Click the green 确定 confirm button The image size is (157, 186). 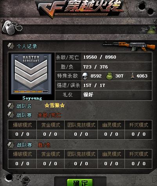click(x=80, y=182)
